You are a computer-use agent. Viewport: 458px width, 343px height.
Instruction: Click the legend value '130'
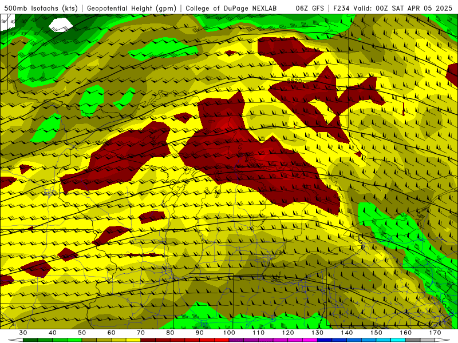click(x=318, y=333)
